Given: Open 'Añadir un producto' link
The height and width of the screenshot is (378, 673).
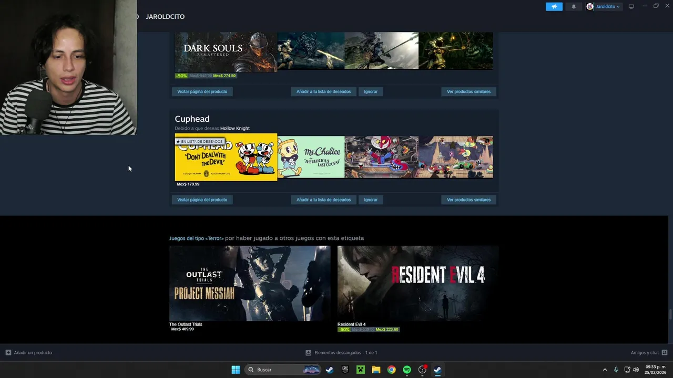Looking at the screenshot, I should [x=33, y=353].
